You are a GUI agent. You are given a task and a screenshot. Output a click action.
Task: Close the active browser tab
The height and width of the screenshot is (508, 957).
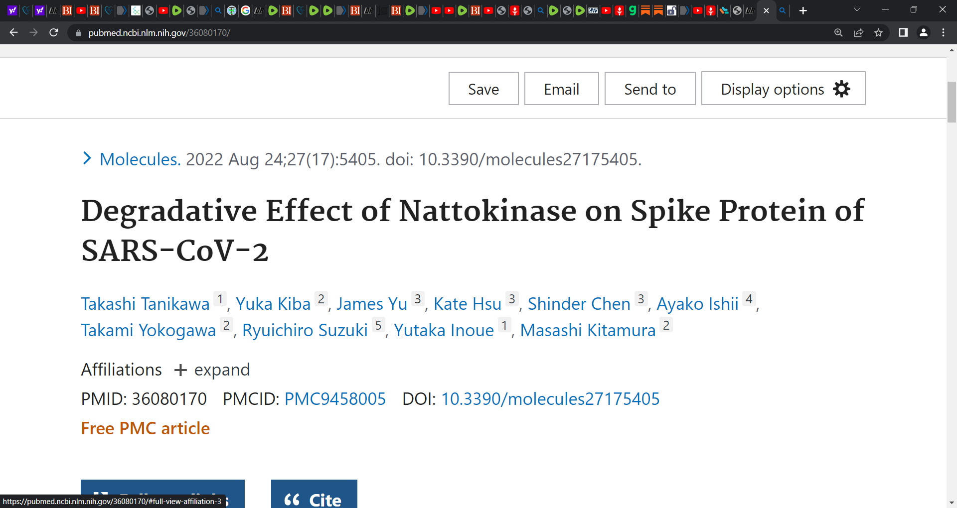766,10
